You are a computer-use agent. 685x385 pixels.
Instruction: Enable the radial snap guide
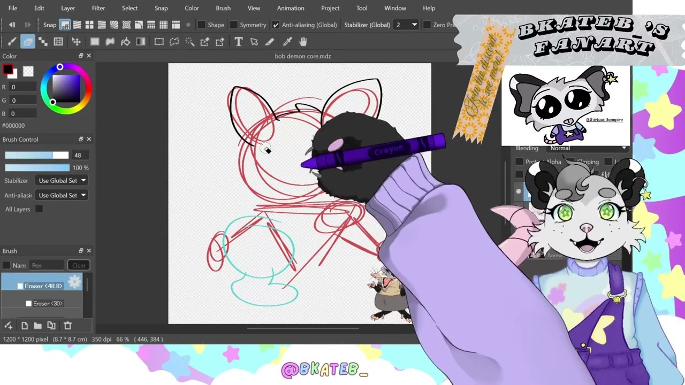coord(114,25)
